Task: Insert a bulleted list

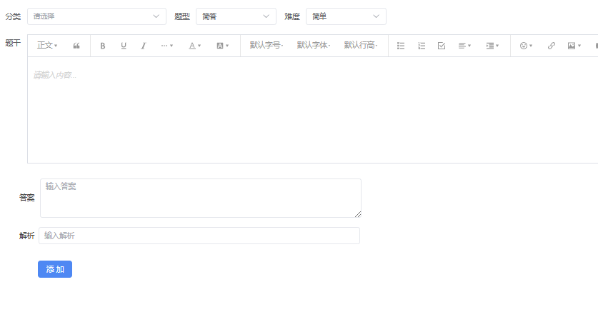Action: point(401,46)
